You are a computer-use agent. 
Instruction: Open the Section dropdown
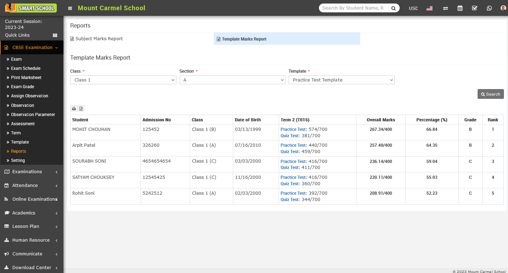(x=232, y=80)
